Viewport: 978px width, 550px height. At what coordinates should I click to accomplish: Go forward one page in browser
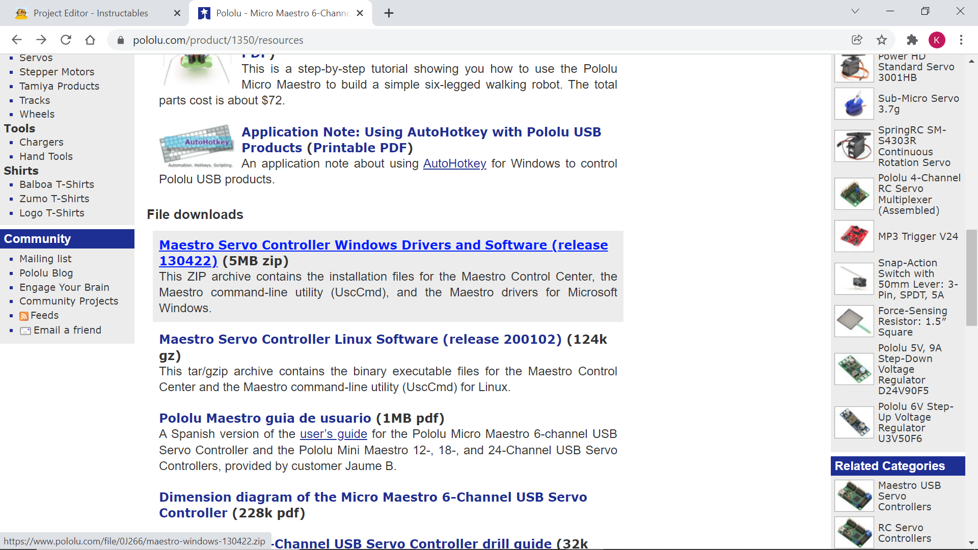tap(41, 40)
